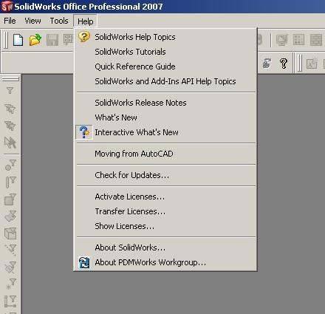Click the Standard toolbar grip handle beside New
Viewport: 325px width, 314px height.
6,40
